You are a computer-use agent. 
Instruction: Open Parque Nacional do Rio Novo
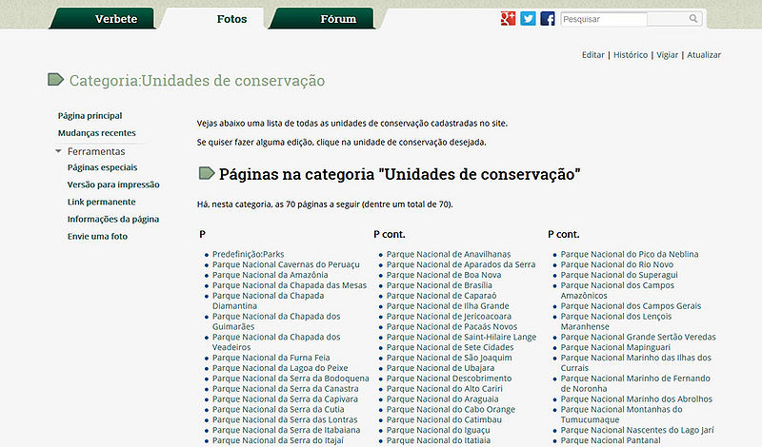(x=617, y=264)
